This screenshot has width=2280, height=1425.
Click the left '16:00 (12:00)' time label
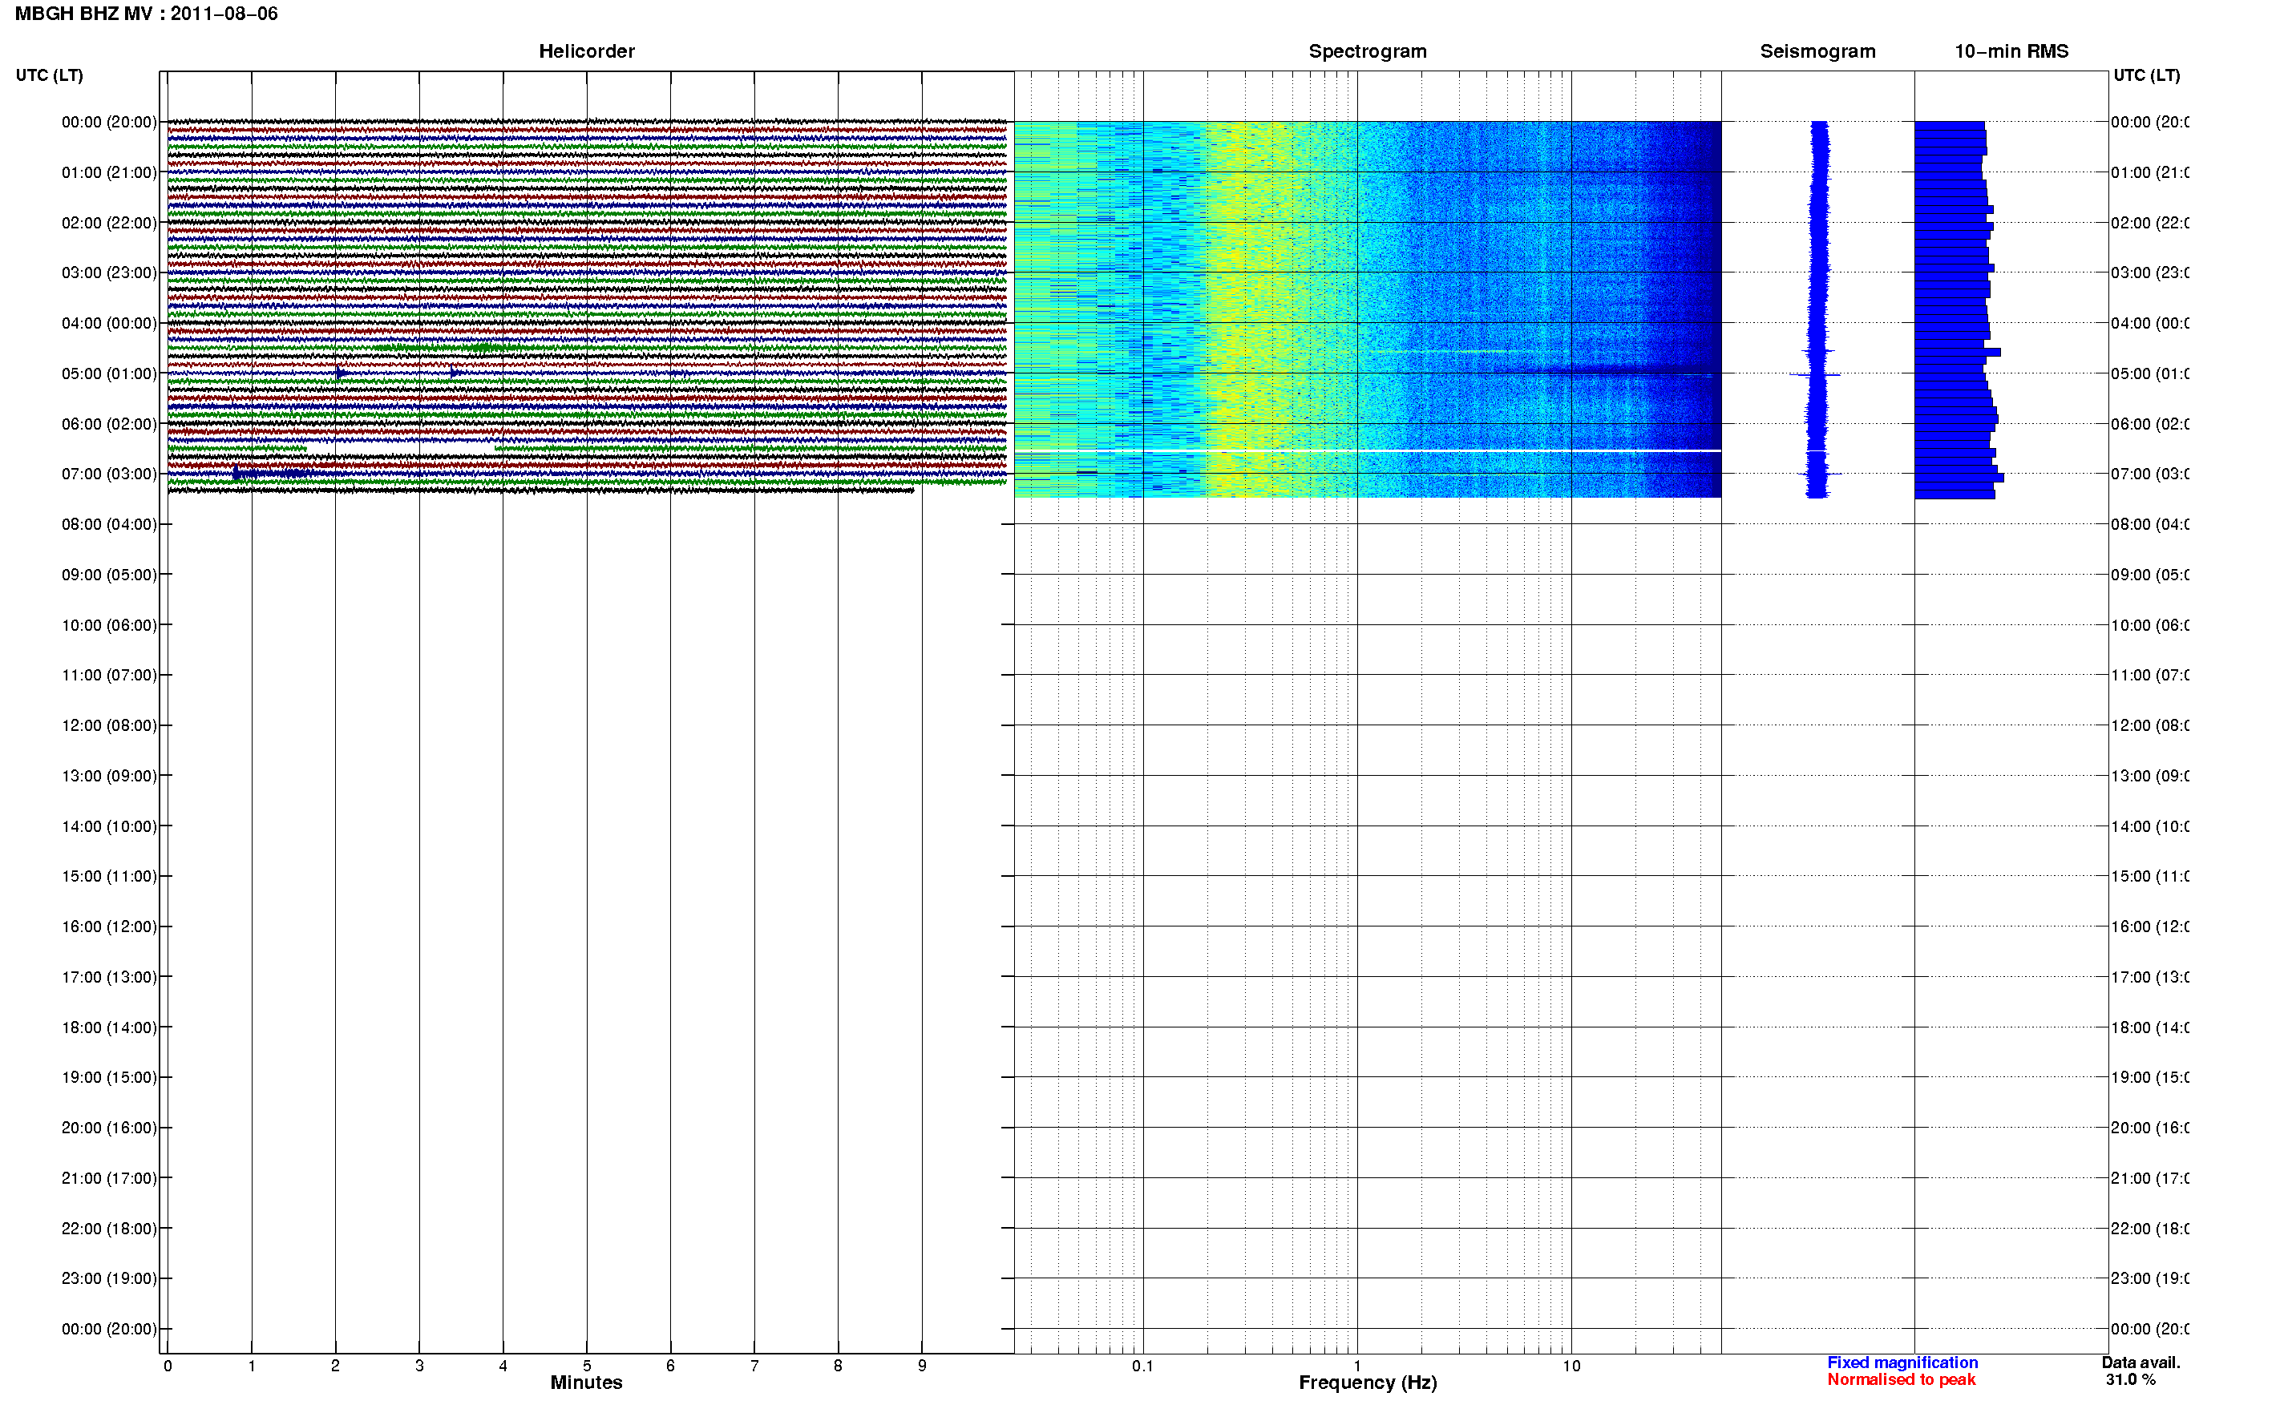coord(109,927)
